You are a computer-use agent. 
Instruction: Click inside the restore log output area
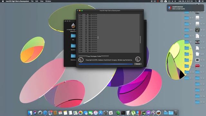pyautogui.click(x=109, y=33)
